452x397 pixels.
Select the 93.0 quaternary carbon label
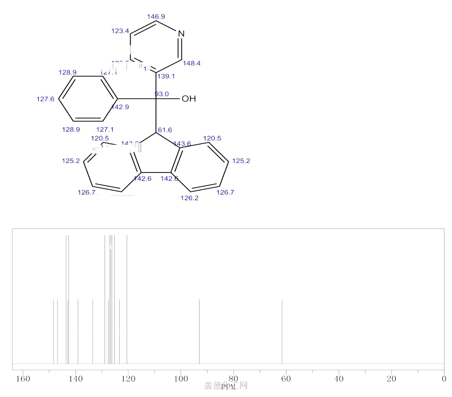tap(162, 94)
